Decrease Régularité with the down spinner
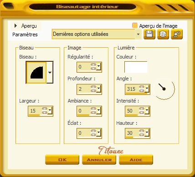Viewport: 195px width, 177px height. point(93,69)
